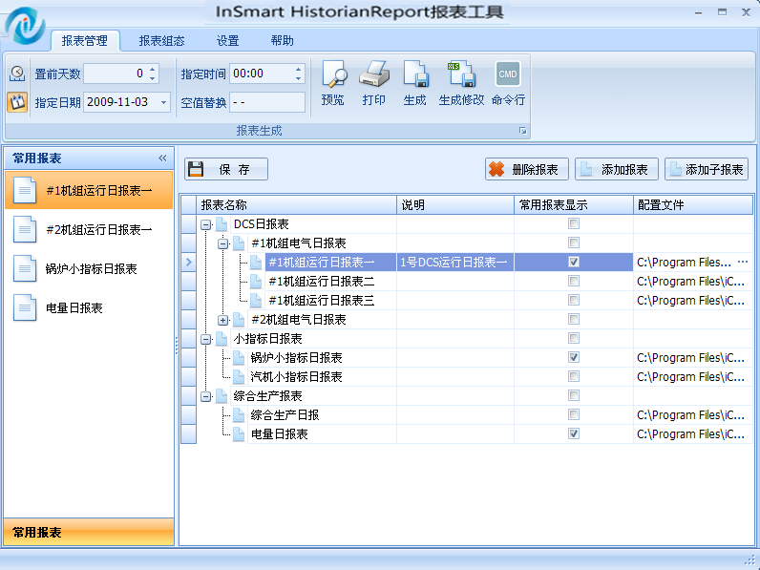Image resolution: width=760 pixels, height=570 pixels.
Task: Select the 锅炉小指标日报表 tree row
Action: (x=297, y=358)
